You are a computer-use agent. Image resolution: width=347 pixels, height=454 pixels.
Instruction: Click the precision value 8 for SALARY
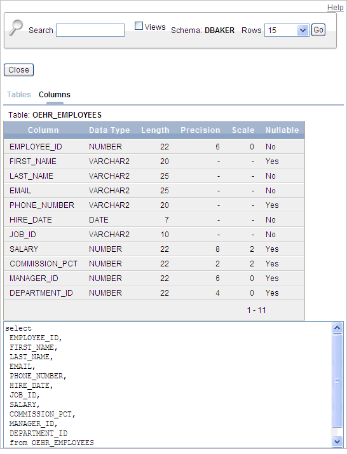(217, 249)
